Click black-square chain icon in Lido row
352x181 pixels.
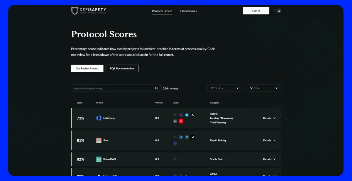(x=193, y=137)
